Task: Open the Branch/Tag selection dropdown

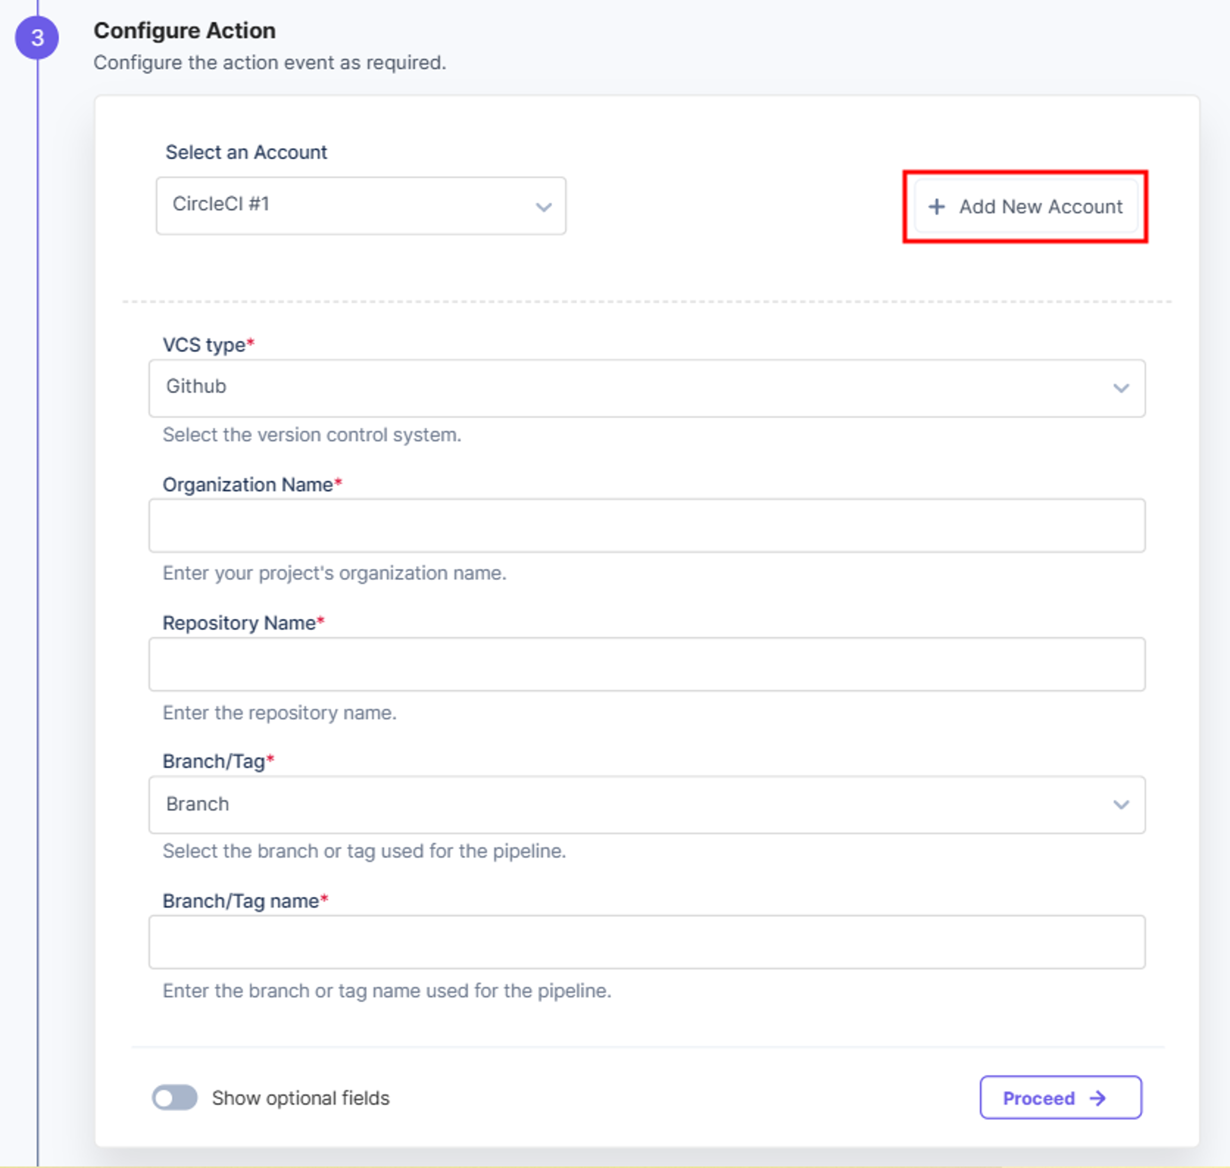Action: pos(646,805)
